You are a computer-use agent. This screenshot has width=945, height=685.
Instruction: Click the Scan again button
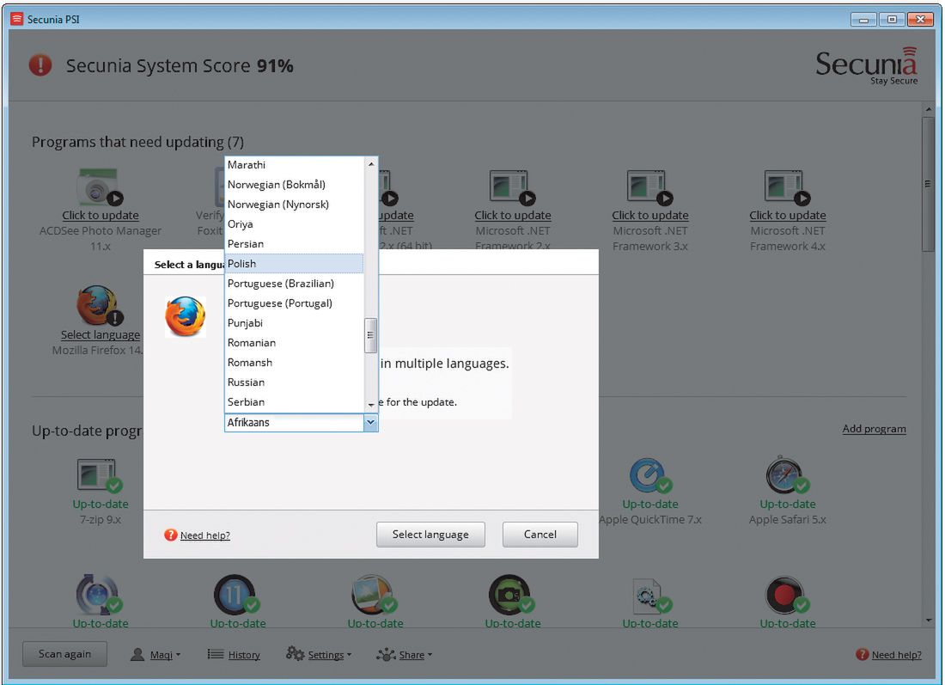pyautogui.click(x=64, y=654)
